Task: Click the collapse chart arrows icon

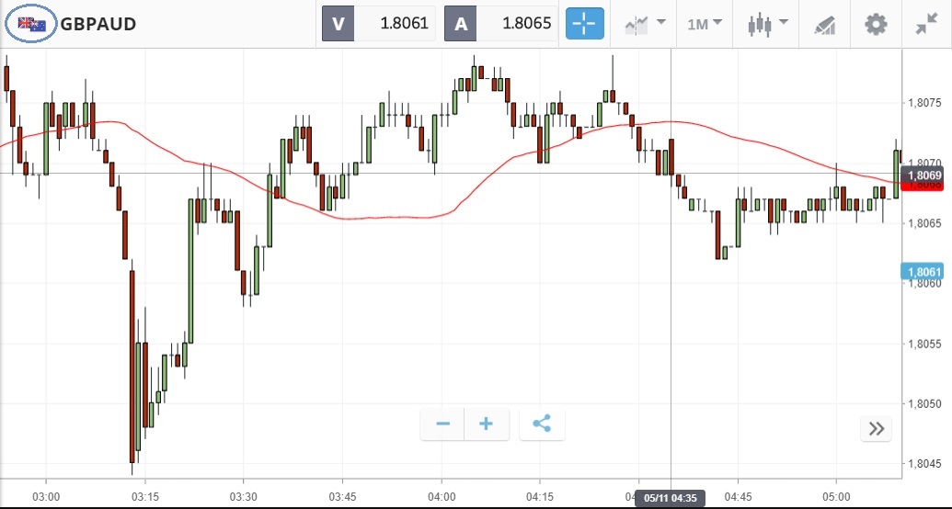Action: click(926, 24)
